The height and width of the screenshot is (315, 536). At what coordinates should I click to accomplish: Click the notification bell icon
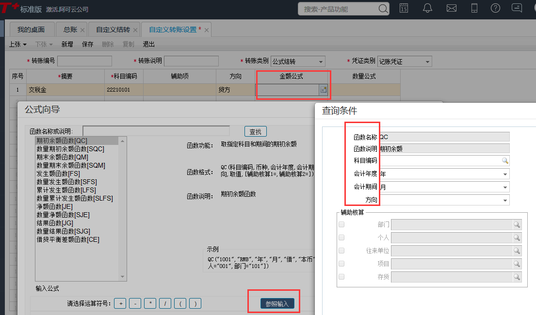[x=427, y=8]
